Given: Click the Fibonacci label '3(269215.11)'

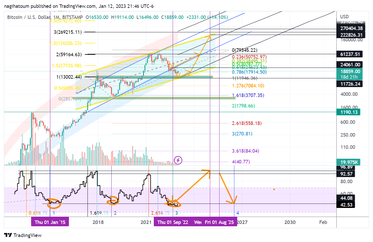Looking at the screenshot, I should point(68,32).
